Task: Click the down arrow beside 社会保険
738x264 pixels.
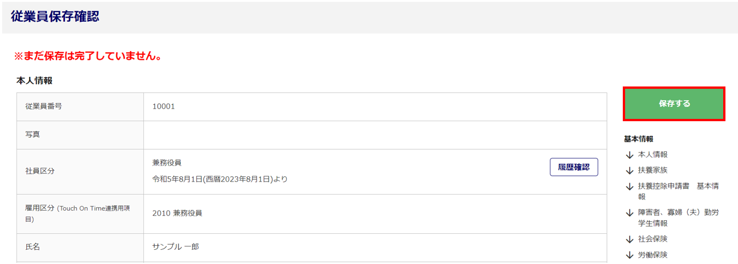Action: pyautogui.click(x=630, y=239)
